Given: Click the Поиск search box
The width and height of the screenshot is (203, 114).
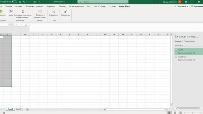Looking at the screenshot, I should point(103,2).
